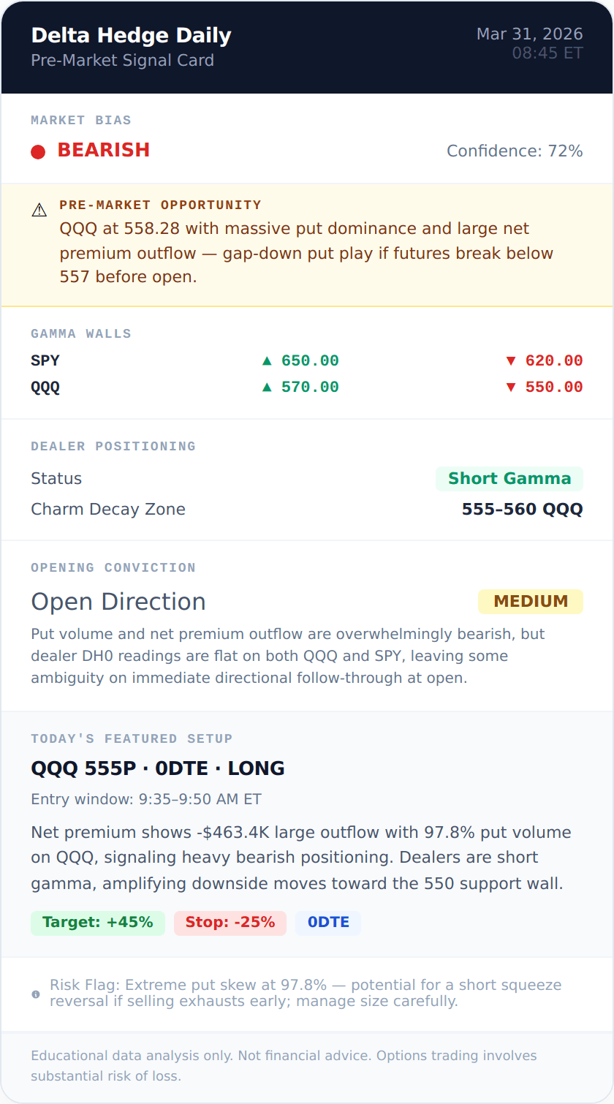Open the Today's Featured Setup section header
The image size is (614, 1104).
(132, 739)
